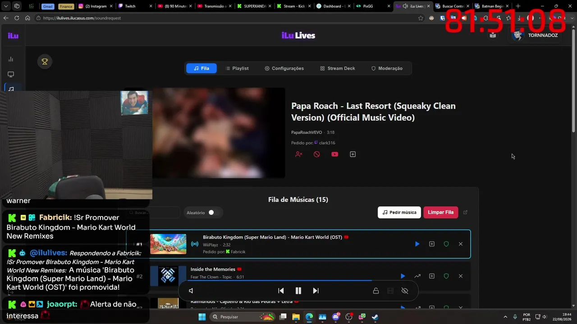Image resolution: width=577 pixels, height=324 pixels.
Task: Remove Birabuto Kingdom from the queue
Action: (461, 244)
